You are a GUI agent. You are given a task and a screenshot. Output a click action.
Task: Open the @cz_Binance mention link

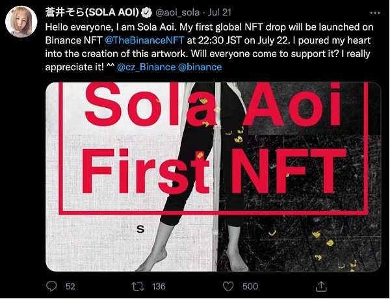146,67
